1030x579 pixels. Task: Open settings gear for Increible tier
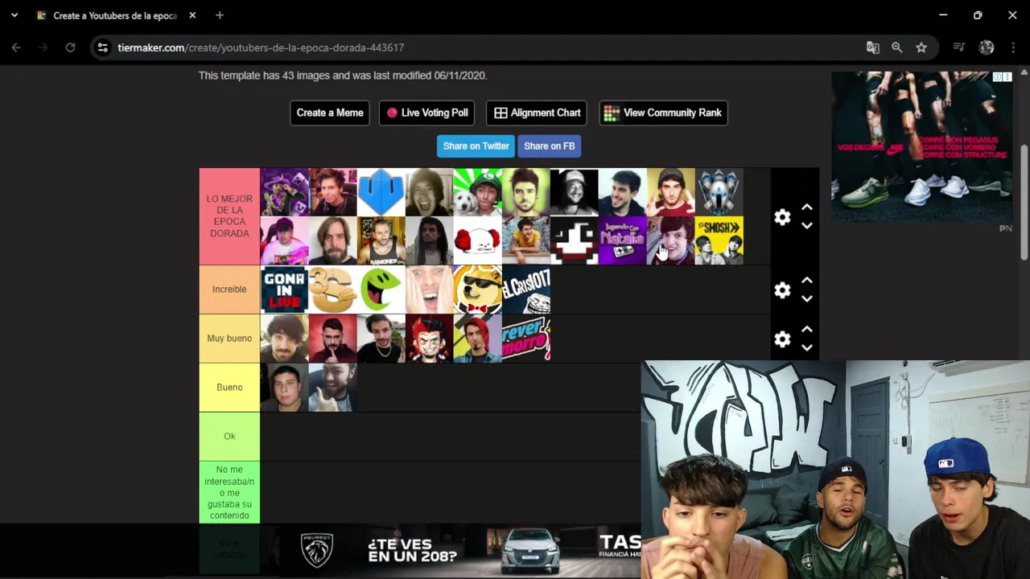782,290
